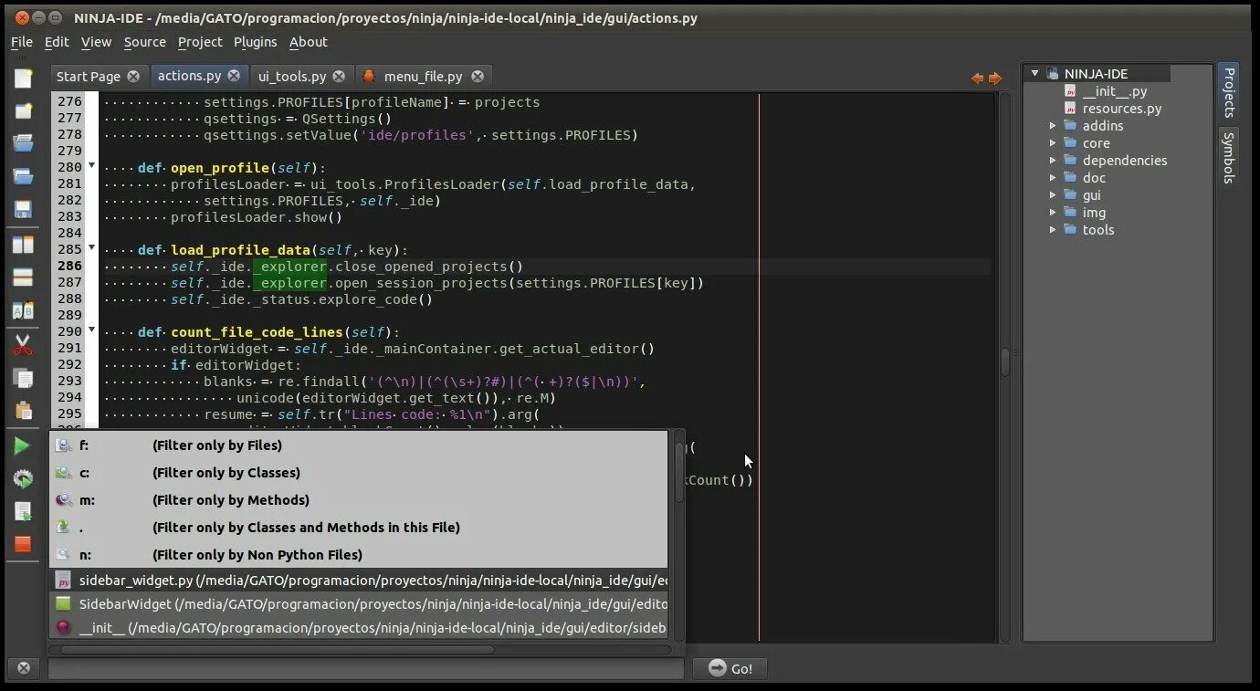
Task: Expand the tools folder
Action: 1053,230
